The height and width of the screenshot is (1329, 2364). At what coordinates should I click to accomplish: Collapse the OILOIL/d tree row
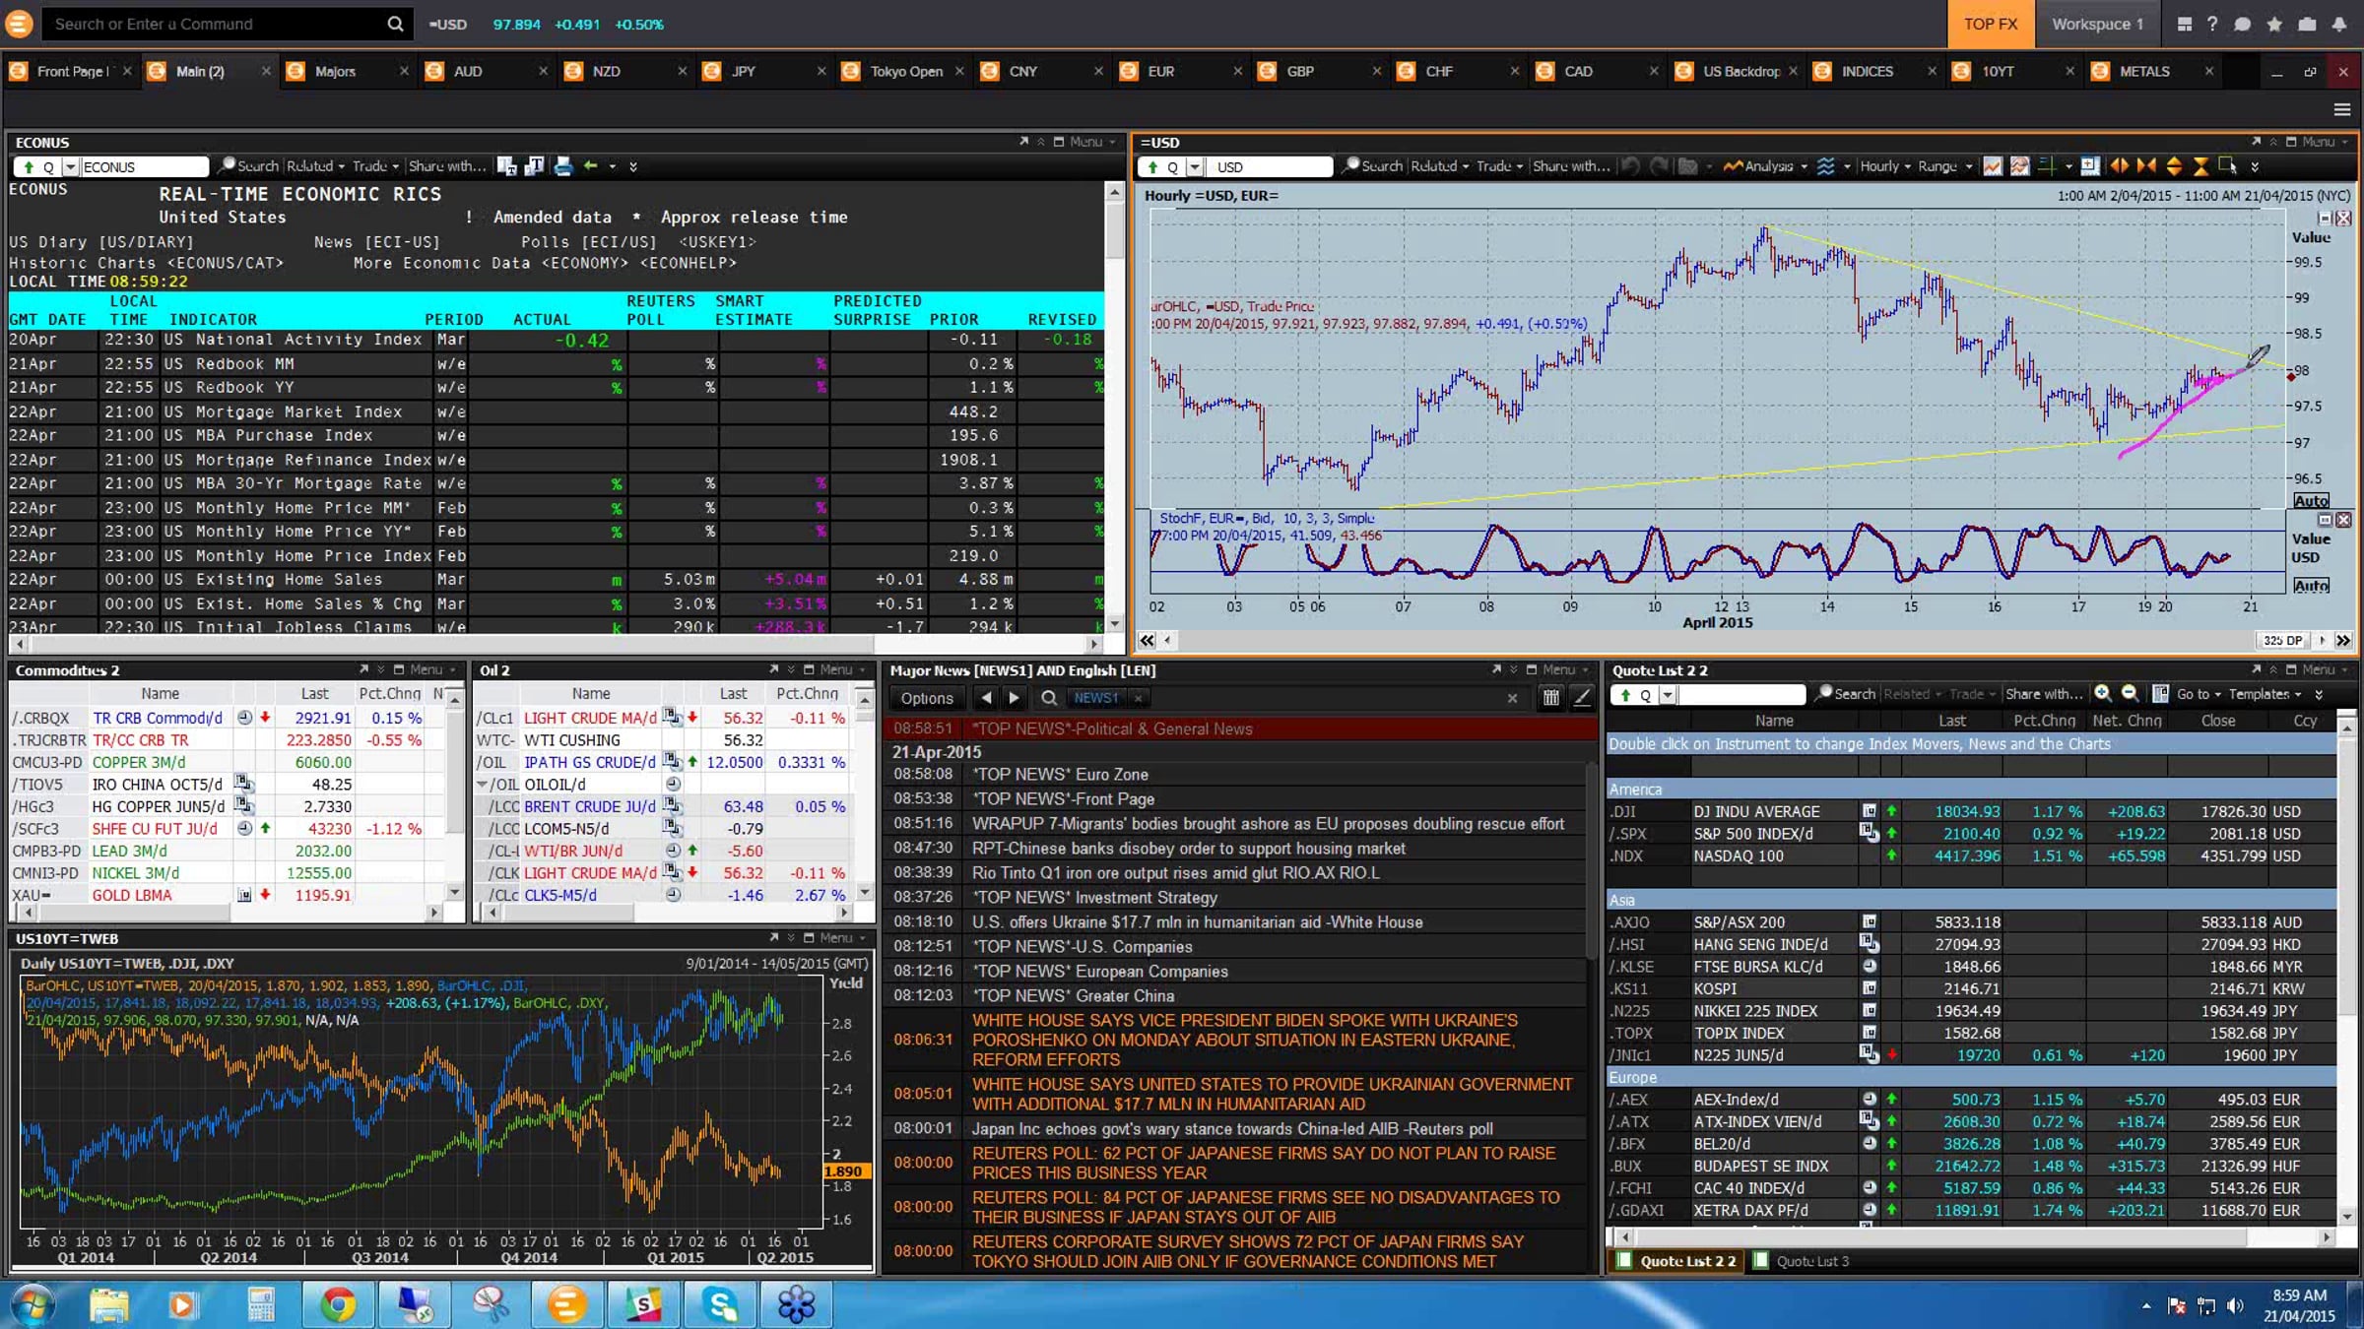483,785
